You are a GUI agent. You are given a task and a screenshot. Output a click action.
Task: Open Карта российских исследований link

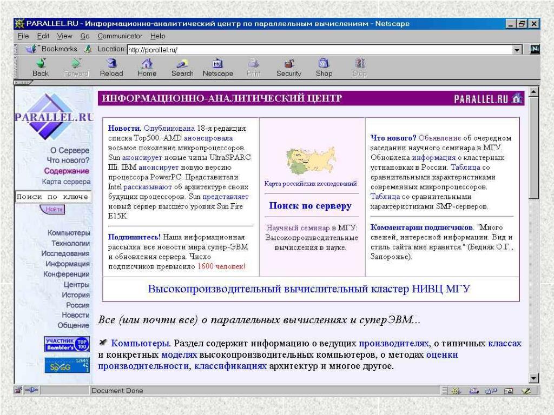point(311,184)
